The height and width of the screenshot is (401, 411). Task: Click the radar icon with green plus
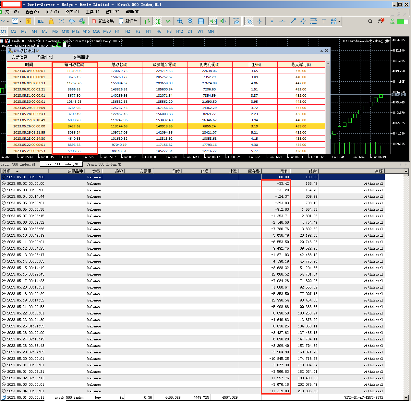click(82, 21)
